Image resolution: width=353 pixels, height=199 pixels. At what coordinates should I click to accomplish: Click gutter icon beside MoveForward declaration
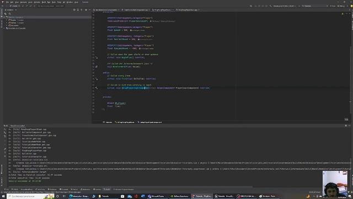97,67
